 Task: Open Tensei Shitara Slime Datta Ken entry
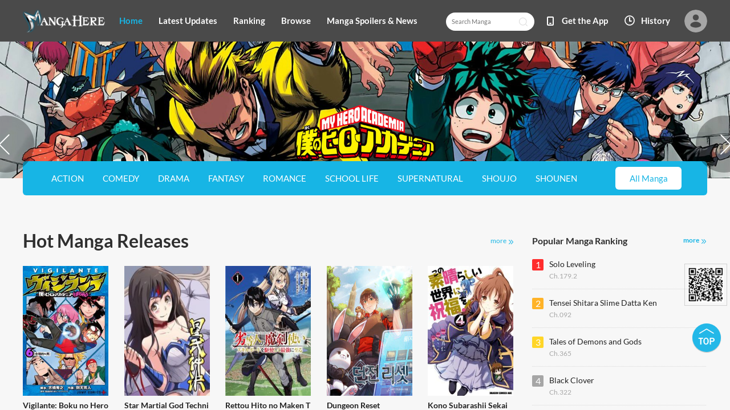click(603, 302)
